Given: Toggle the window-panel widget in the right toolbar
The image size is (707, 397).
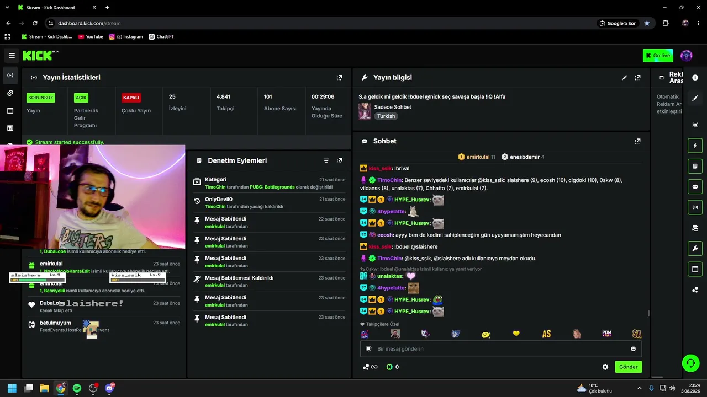Looking at the screenshot, I should 695,269.
